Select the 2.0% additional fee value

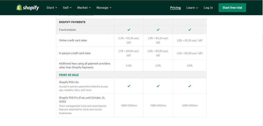click(x=129, y=66)
